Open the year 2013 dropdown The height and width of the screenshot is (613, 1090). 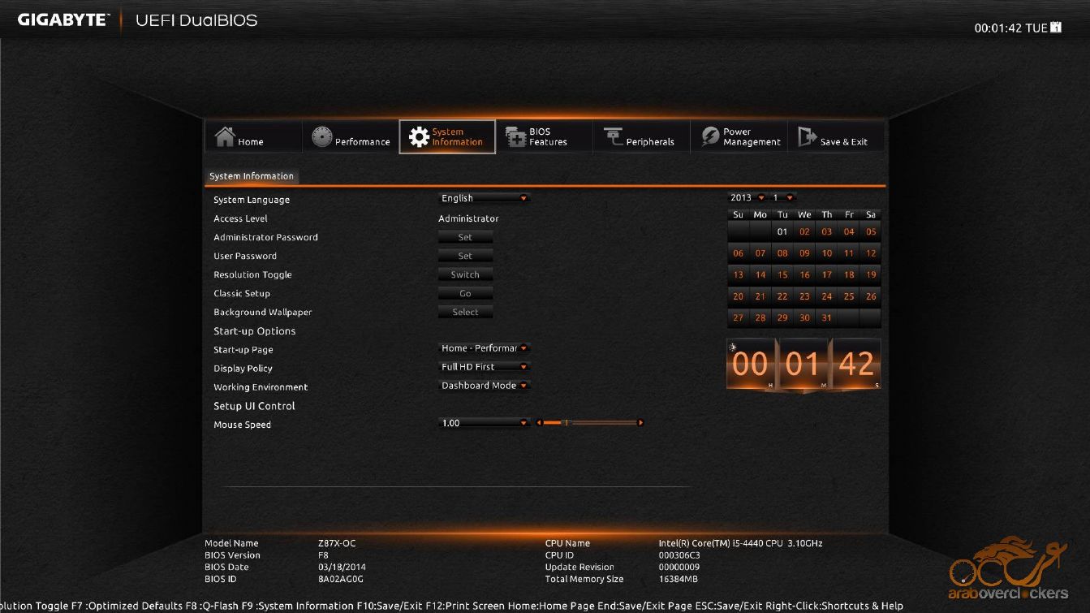click(x=747, y=197)
